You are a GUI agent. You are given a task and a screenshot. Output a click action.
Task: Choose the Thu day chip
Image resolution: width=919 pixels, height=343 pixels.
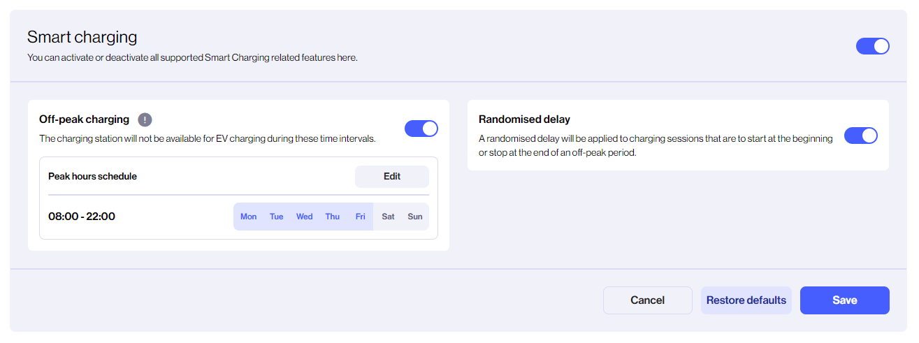point(333,217)
